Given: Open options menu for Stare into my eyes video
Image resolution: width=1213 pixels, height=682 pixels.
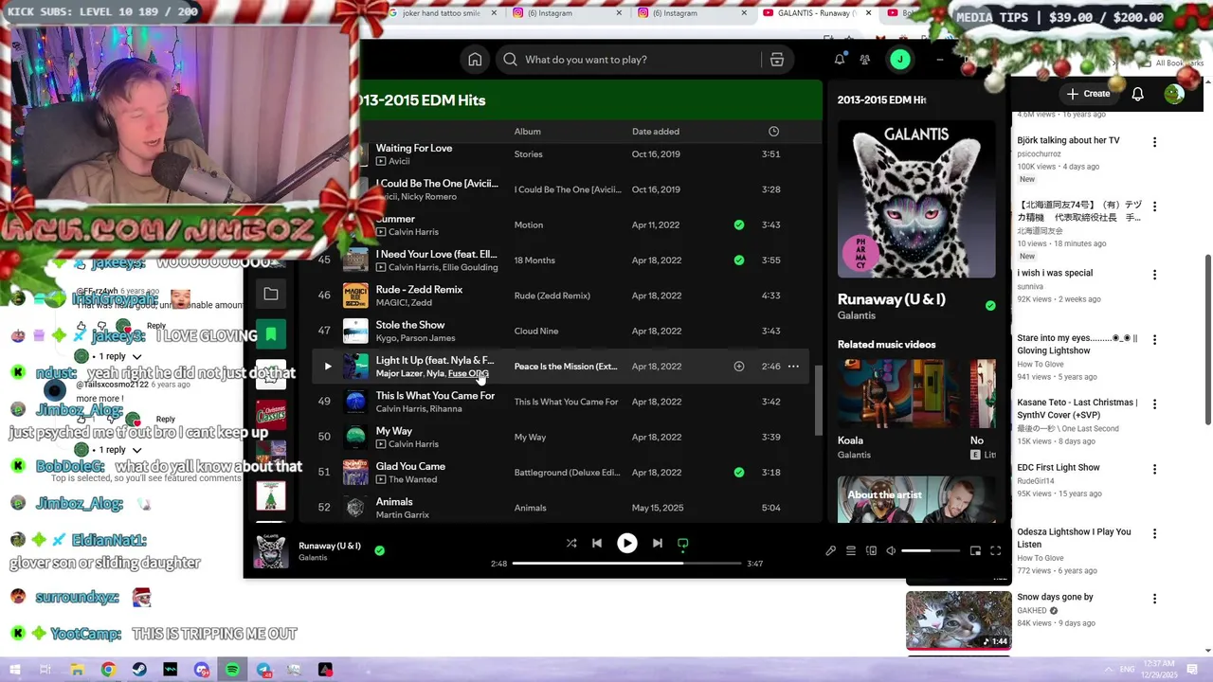Looking at the screenshot, I should (1154, 339).
